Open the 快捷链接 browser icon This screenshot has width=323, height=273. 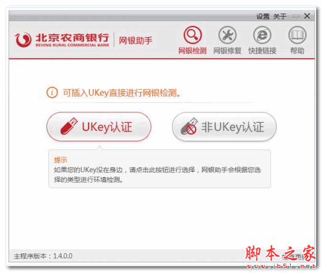(x=262, y=35)
